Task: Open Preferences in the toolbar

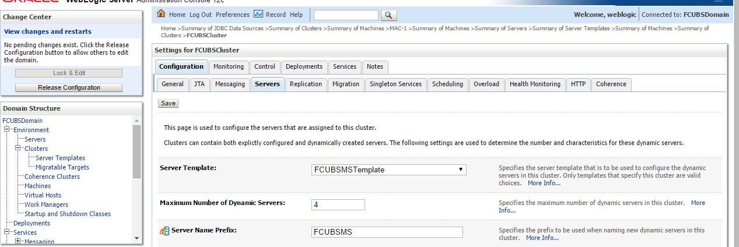Action: point(233,15)
